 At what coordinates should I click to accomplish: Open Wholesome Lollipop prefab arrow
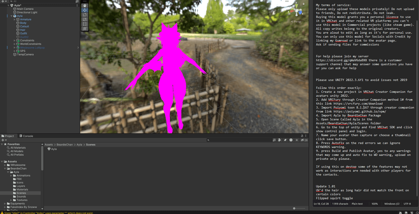pos(78,47)
